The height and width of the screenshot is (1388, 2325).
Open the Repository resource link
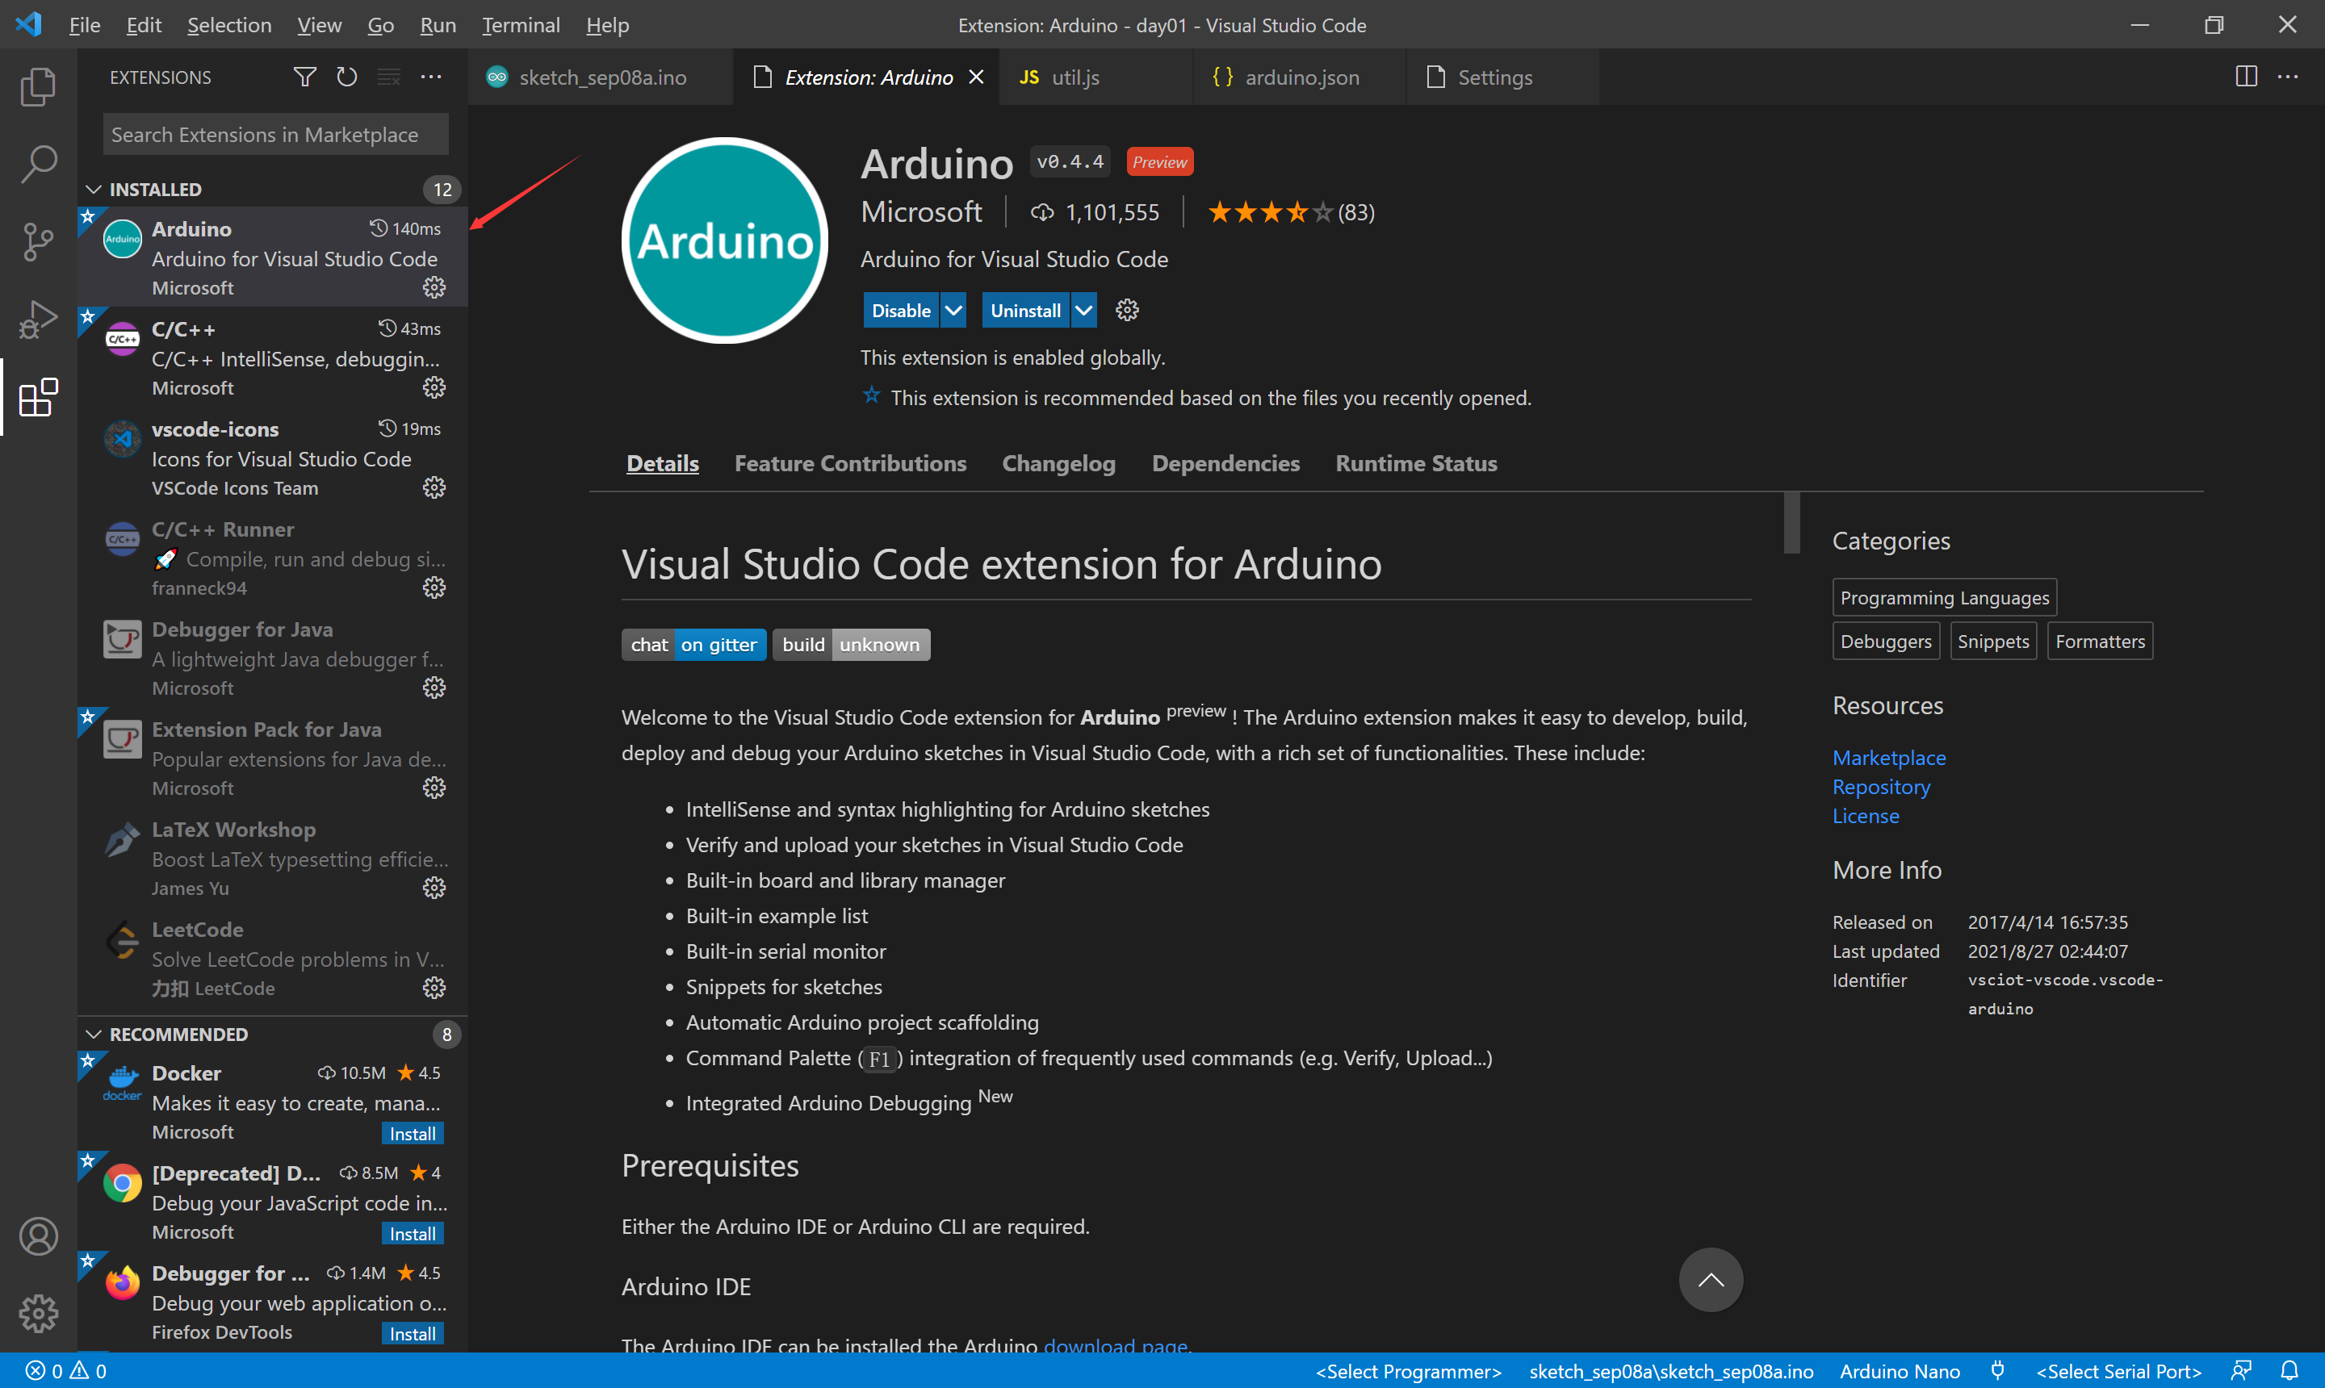click(1882, 787)
